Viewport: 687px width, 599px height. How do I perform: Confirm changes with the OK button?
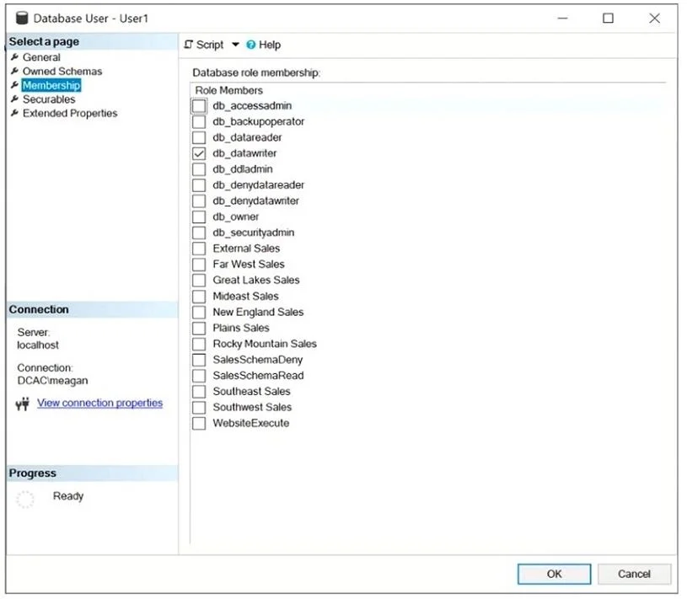[555, 574]
